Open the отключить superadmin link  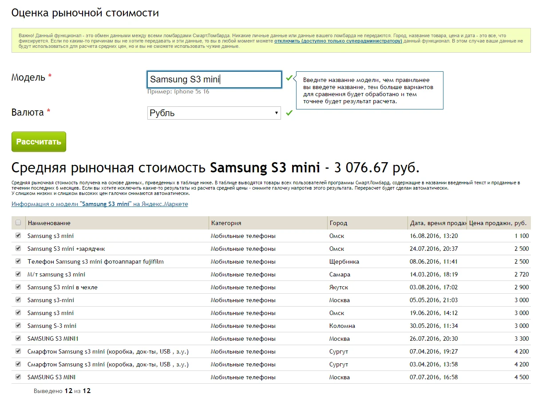tap(338, 41)
